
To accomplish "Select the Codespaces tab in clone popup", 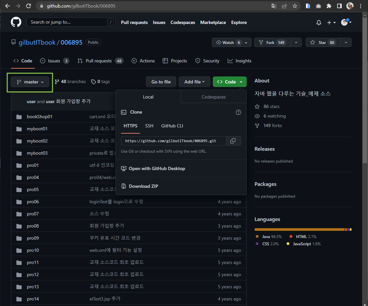I will point(214,97).
